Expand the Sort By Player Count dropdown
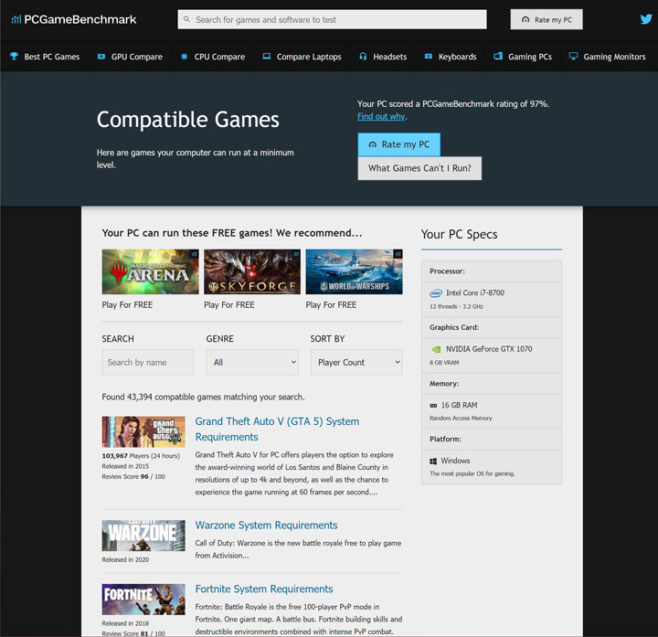This screenshot has height=637, width=658. pos(356,362)
